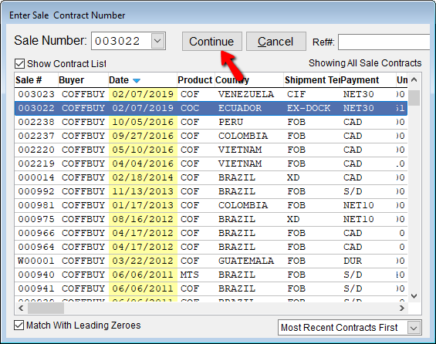Screen dimensions: 436x344
Task: Click the vertical scrollbar up arrow
Action: coord(414,80)
